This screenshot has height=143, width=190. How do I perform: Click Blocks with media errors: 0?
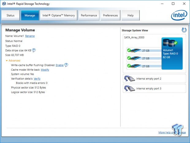coord(32,83)
